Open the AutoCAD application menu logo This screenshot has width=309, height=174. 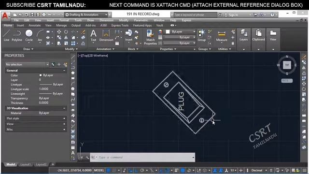pyautogui.click(x=5, y=16)
